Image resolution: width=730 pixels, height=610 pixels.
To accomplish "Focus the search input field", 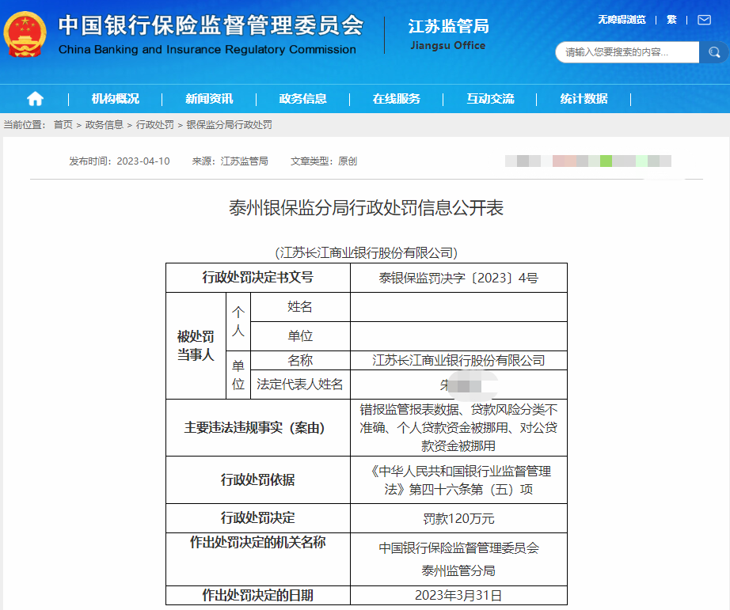I will coord(628,52).
